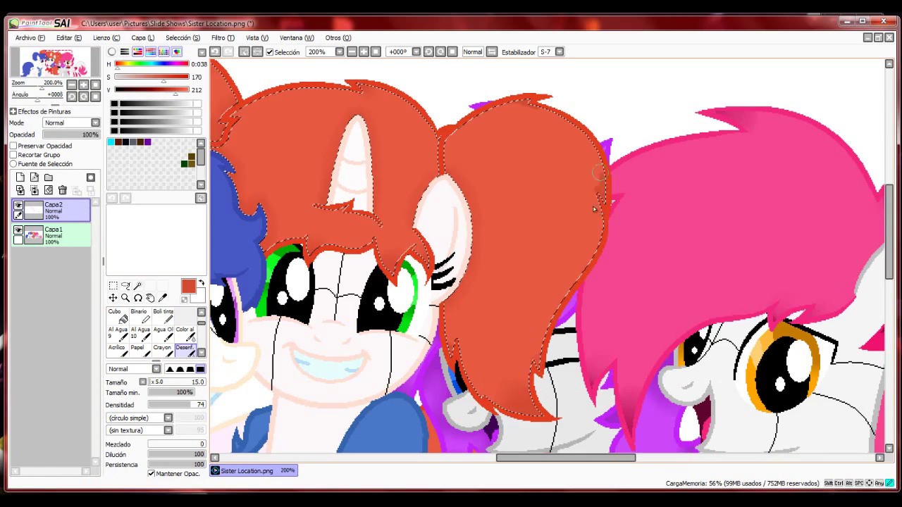Image resolution: width=902 pixels, height=507 pixels.
Task: Open the Capa menu
Action: pyautogui.click(x=142, y=38)
